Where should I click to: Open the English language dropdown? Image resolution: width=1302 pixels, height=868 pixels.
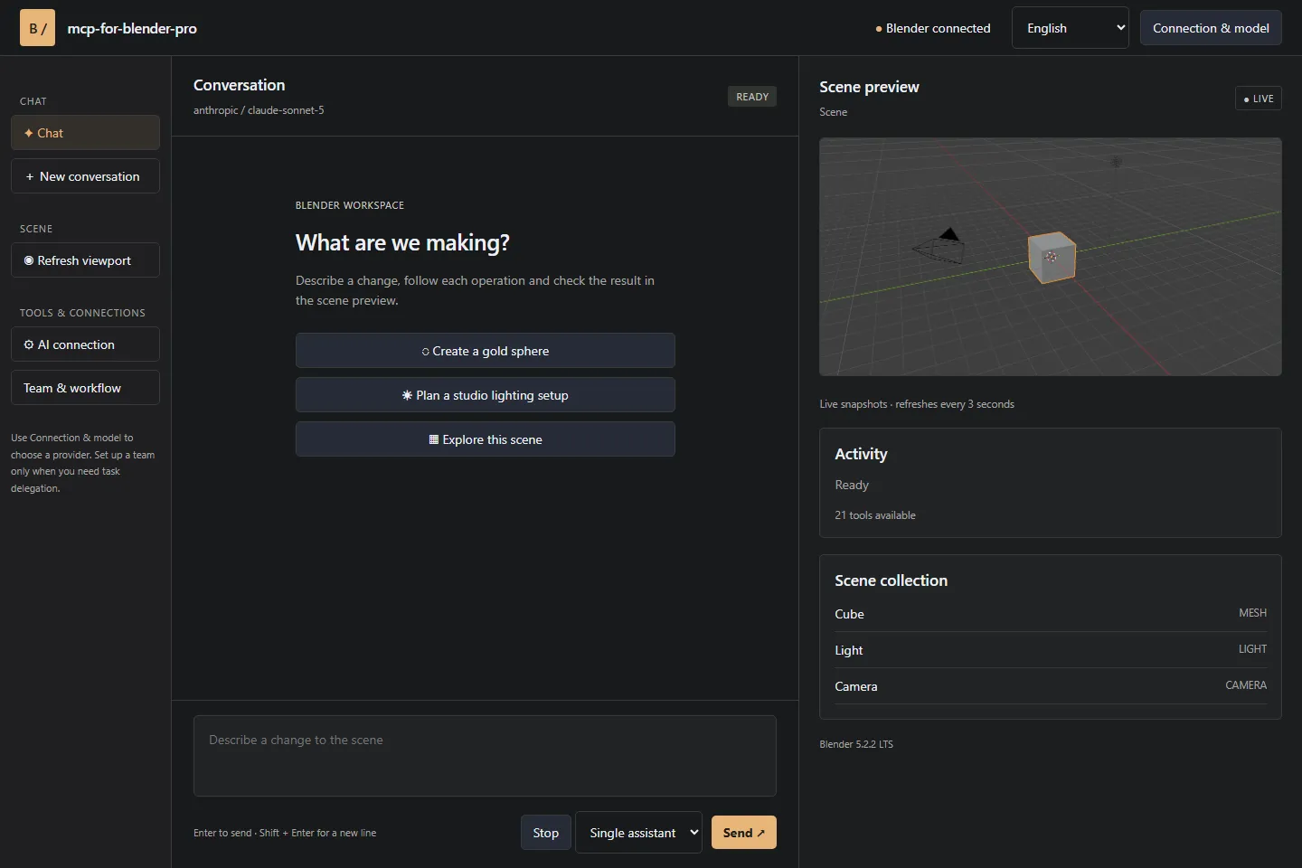coord(1071,28)
